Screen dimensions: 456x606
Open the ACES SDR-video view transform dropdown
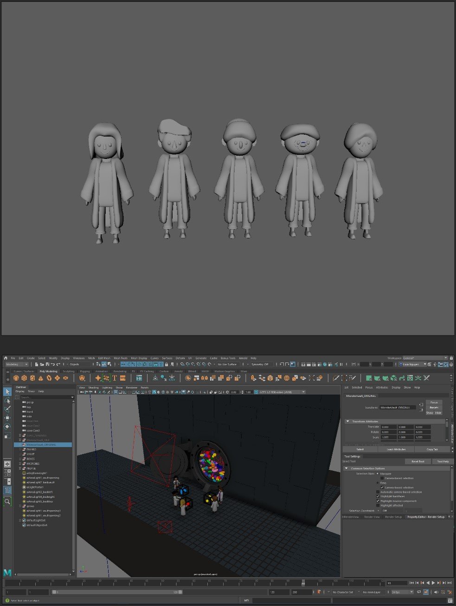[282, 392]
